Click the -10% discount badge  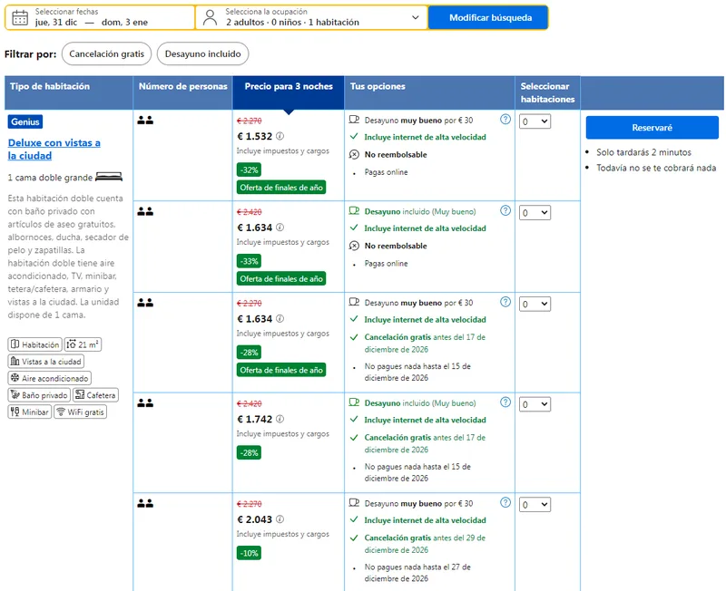tap(249, 553)
